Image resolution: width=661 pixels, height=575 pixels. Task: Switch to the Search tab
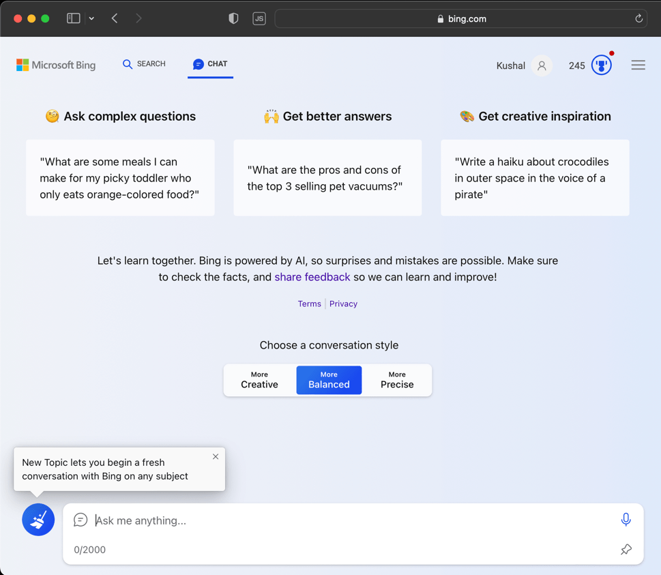click(144, 64)
